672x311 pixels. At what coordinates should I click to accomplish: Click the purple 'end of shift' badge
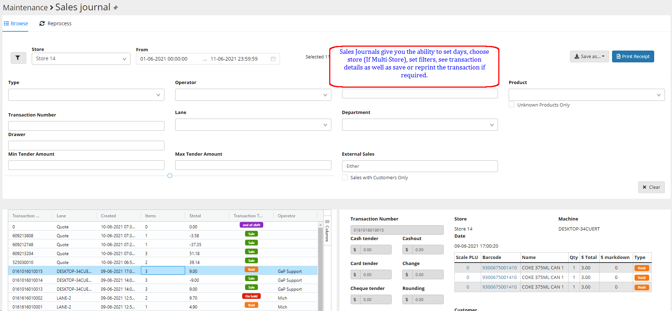click(x=251, y=225)
